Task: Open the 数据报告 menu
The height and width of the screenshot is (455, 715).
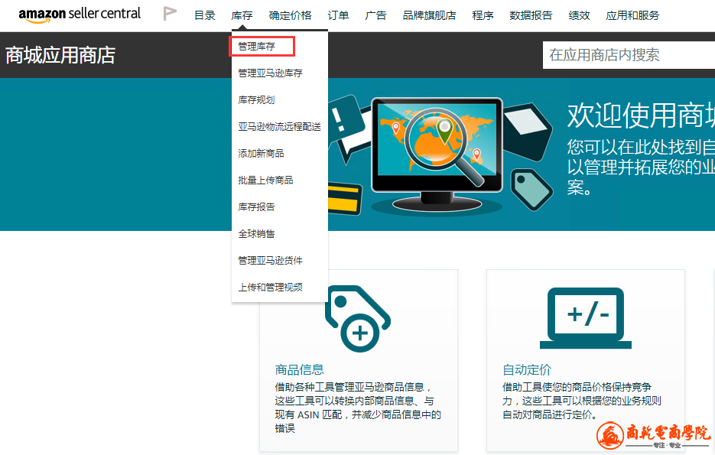Action: tap(531, 15)
